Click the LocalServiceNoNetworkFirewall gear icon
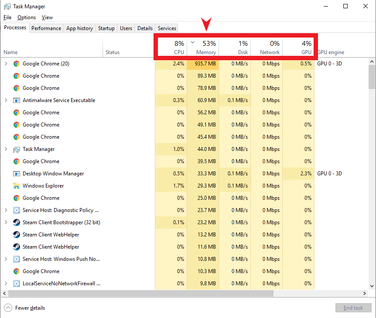This screenshot has height=318, width=376. [16, 284]
